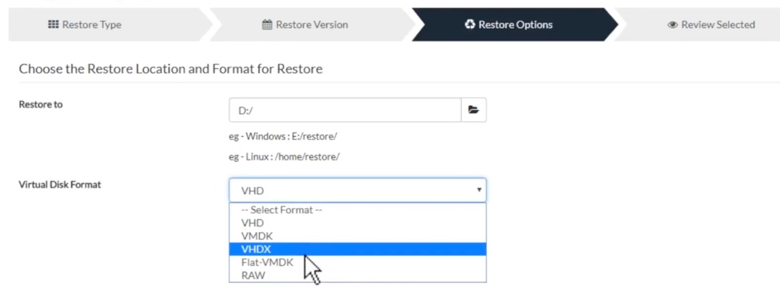Pick VHD from the open format list
Viewport: 780px width, 289px height.
[252, 223]
